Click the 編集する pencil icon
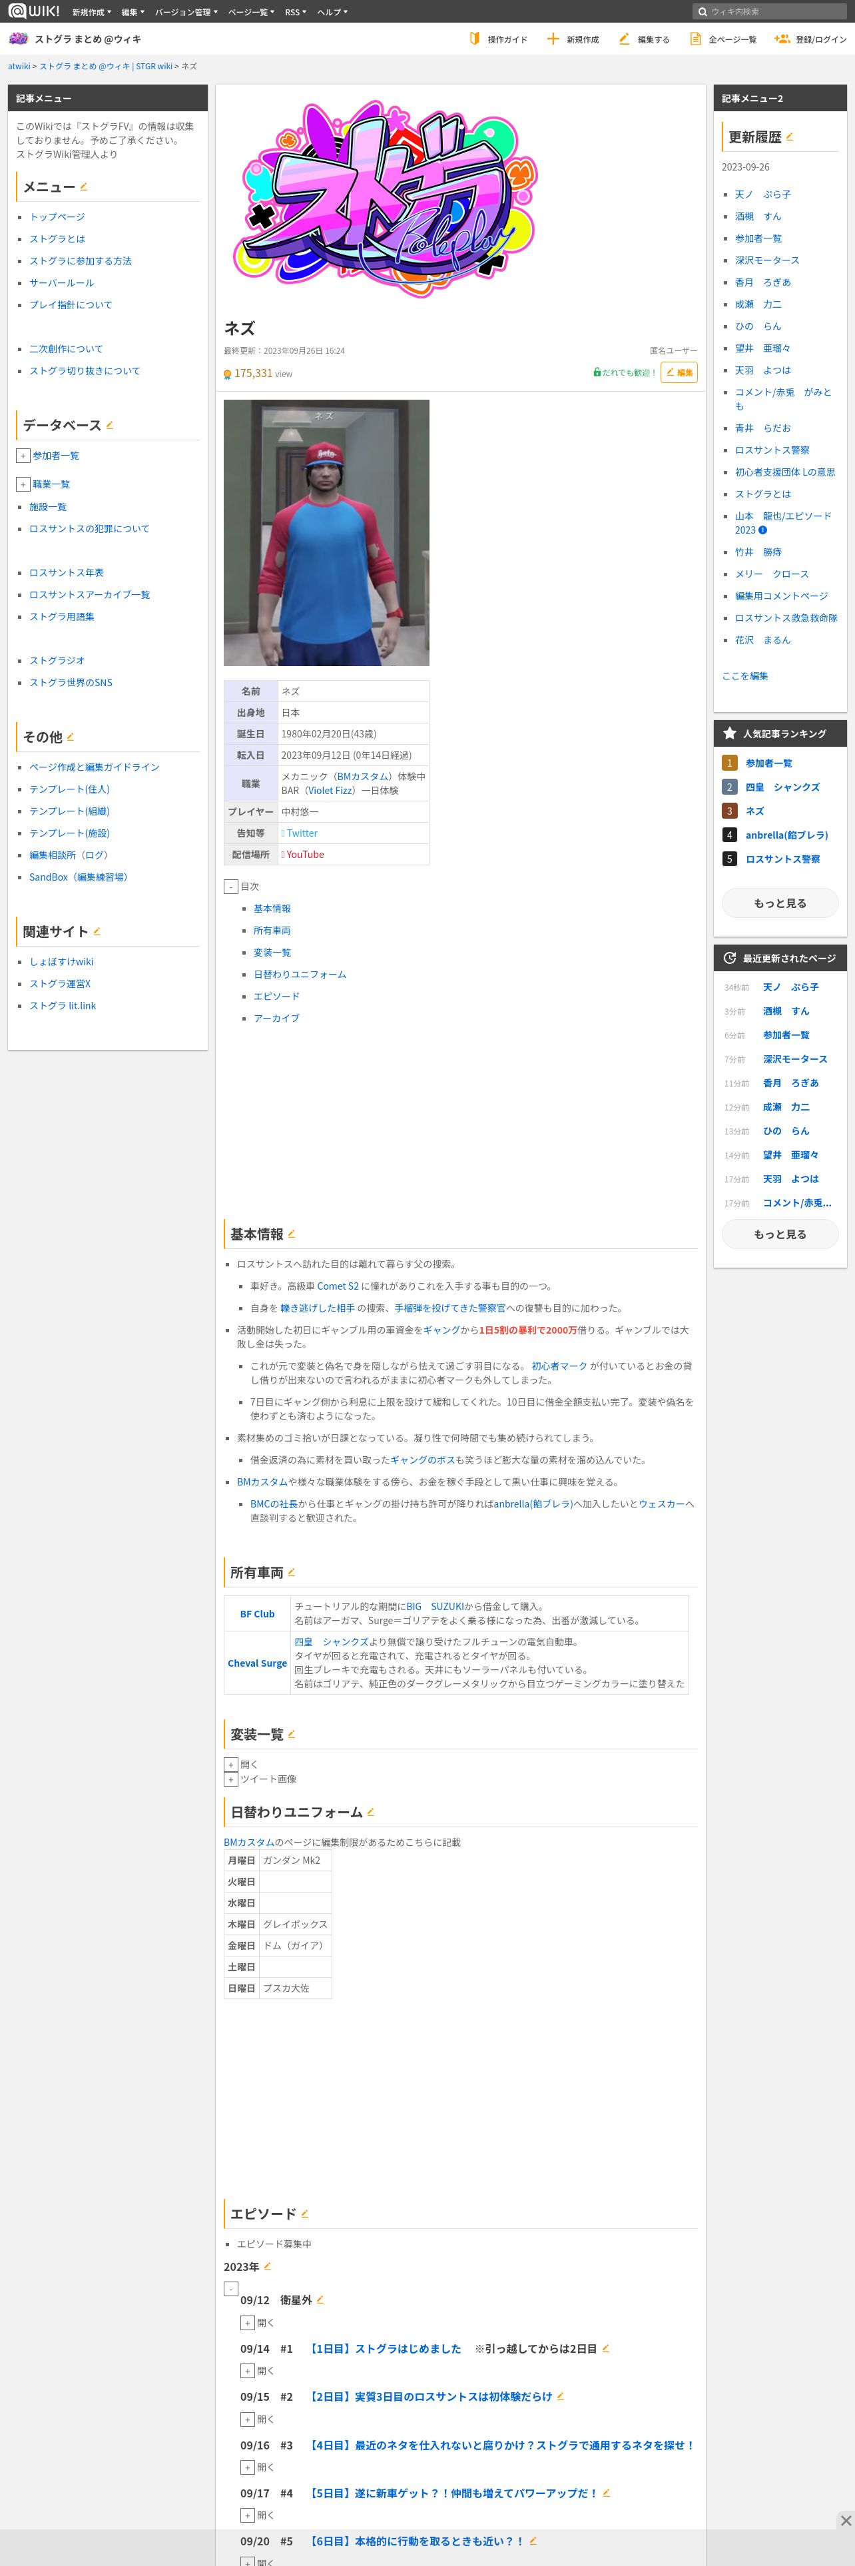Screen dimensions: 855x2566 point(624,39)
